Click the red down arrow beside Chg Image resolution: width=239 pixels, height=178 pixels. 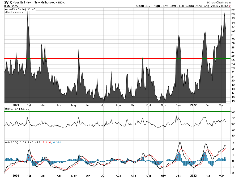point(229,6)
